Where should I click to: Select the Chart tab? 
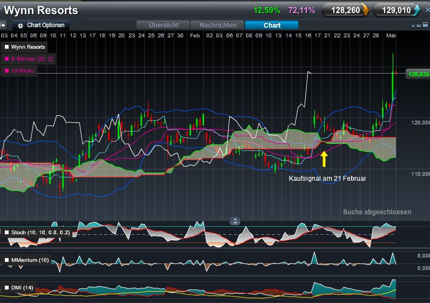(272, 25)
